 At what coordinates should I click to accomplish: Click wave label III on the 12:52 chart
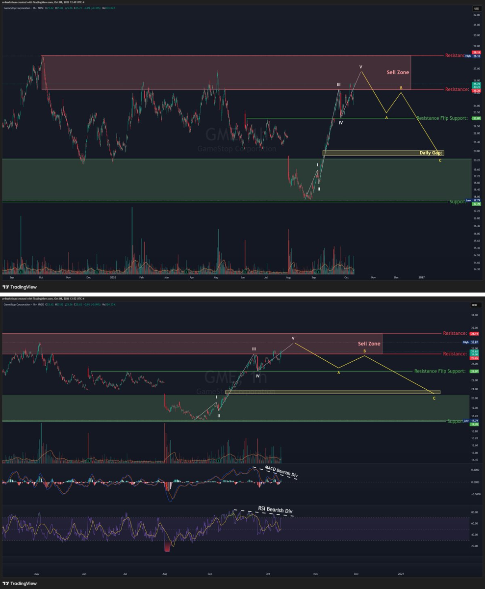tap(254, 348)
